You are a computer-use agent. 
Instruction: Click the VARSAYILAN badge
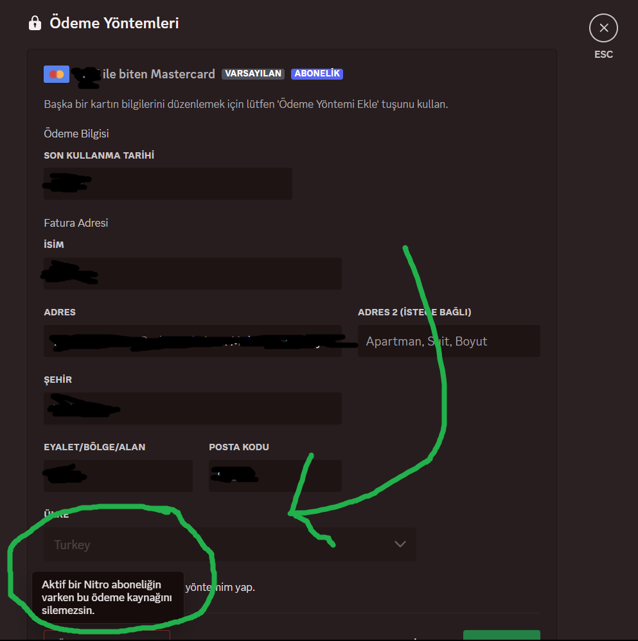pyautogui.click(x=253, y=74)
